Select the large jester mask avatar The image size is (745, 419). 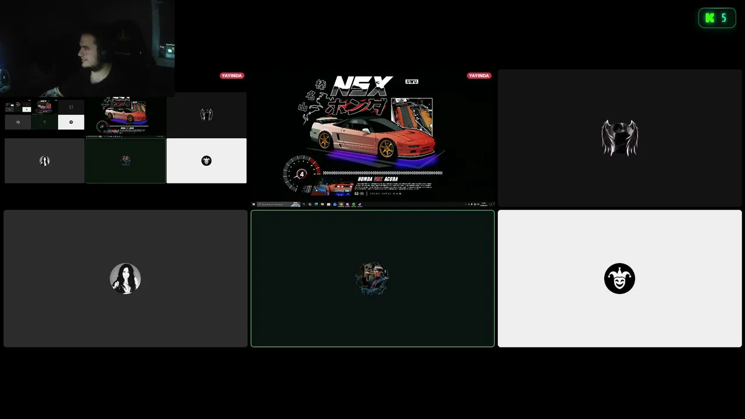pos(620,278)
